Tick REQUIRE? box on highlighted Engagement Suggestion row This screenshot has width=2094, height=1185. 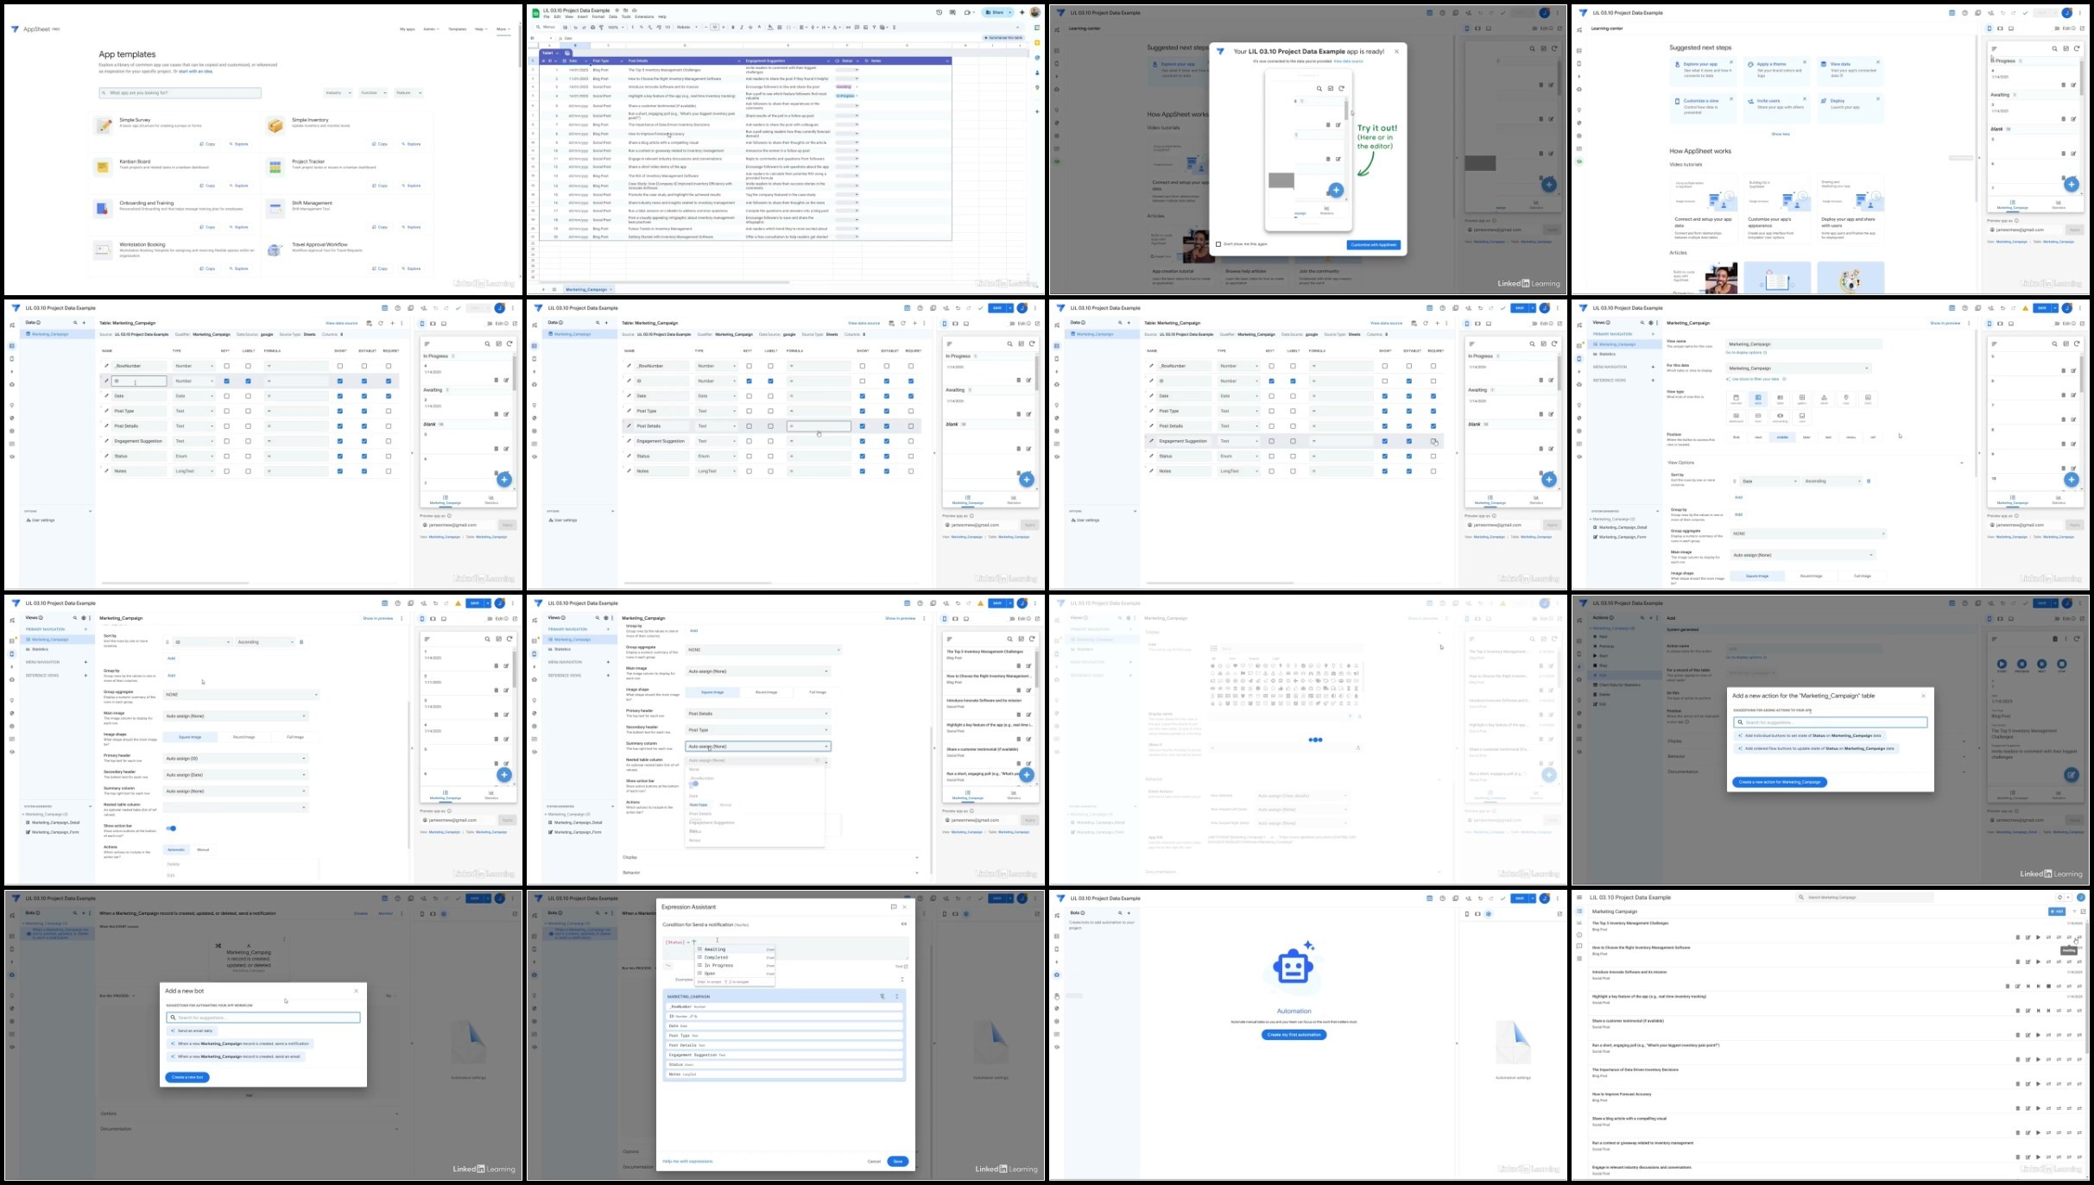pyautogui.click(x=1433, y=441)
